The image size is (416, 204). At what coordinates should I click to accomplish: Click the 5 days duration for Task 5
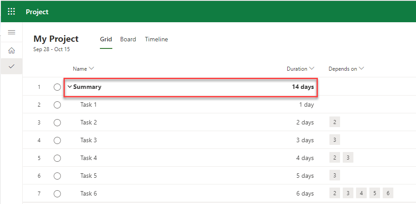tap(305, 176)
